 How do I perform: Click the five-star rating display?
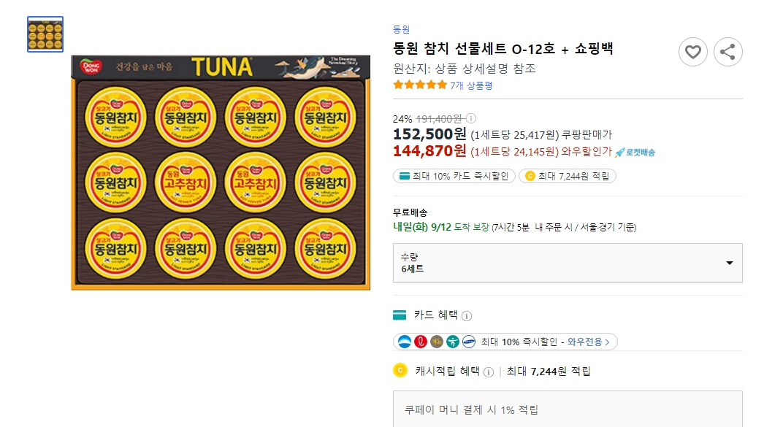[x=421, y=84]
